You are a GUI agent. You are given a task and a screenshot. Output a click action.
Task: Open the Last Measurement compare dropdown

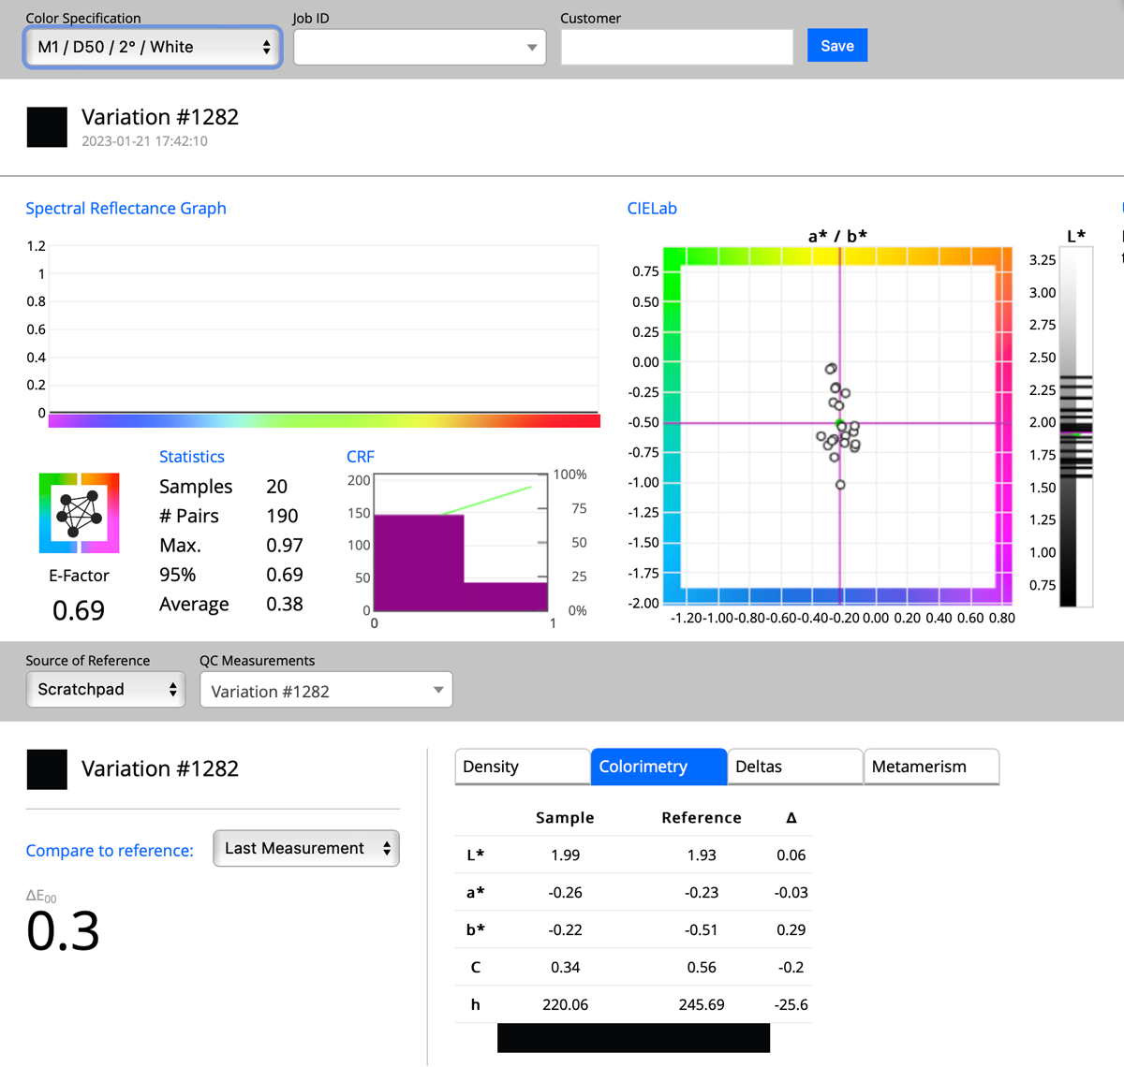click(x=306, y=848)
